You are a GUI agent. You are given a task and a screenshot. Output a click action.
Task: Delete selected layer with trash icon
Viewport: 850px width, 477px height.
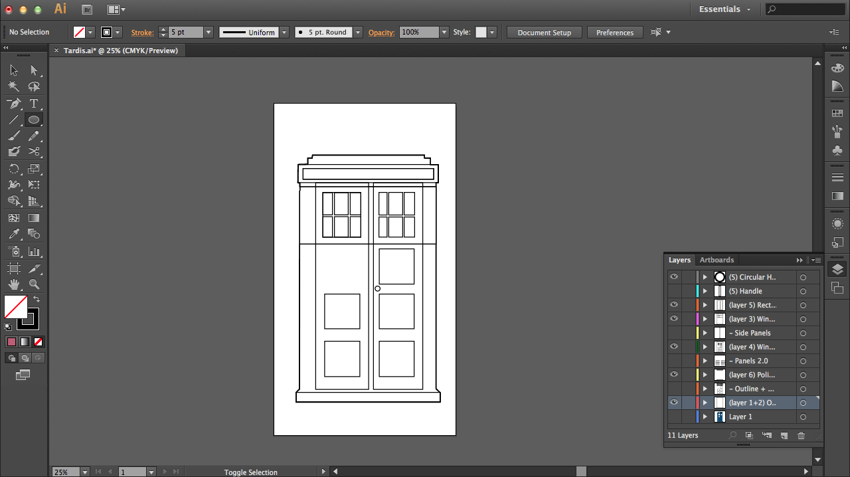tap(801, 436)
